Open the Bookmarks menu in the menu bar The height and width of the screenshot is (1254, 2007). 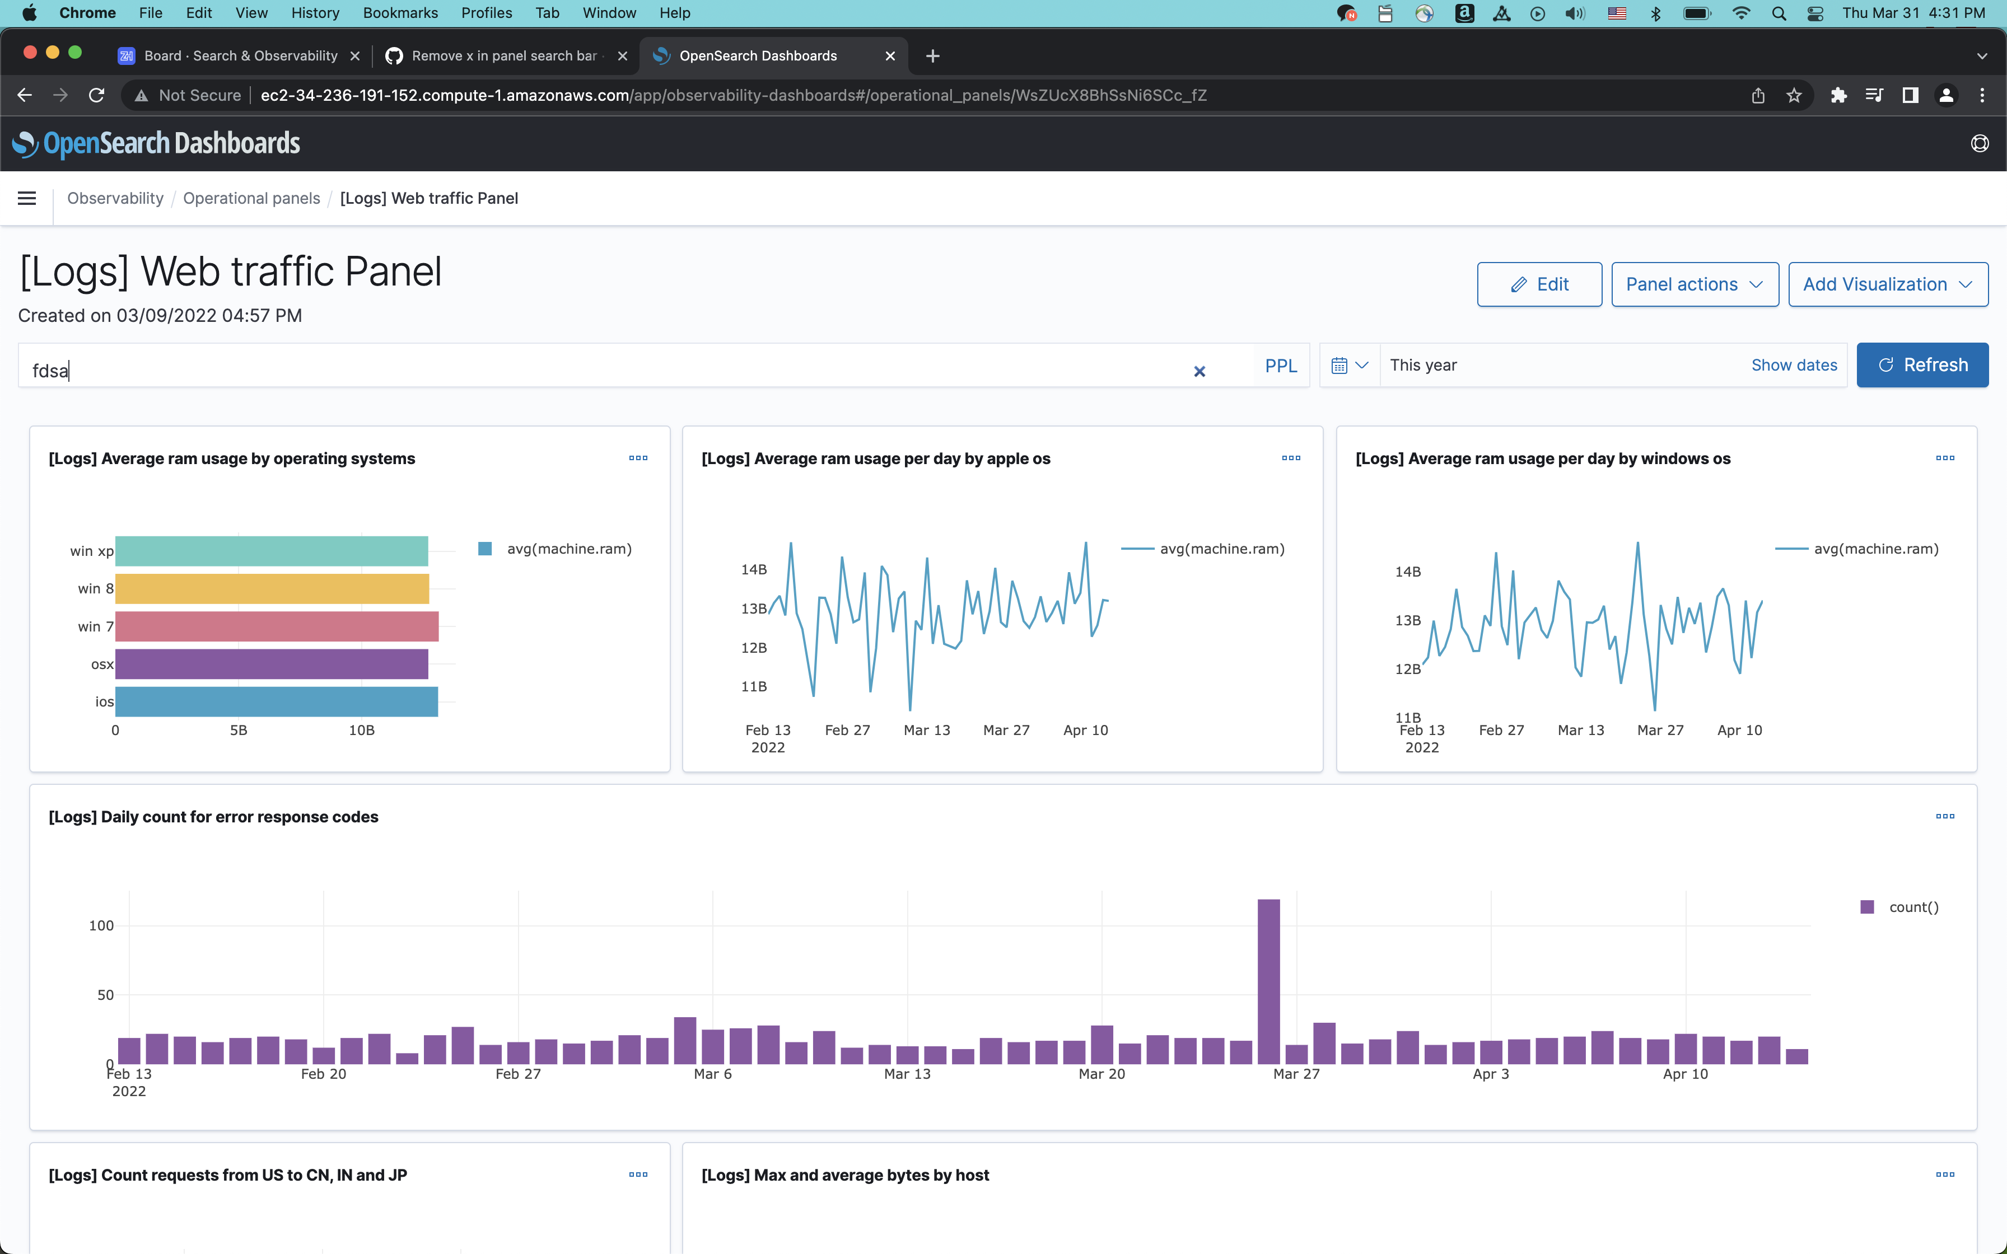point(400,12)
